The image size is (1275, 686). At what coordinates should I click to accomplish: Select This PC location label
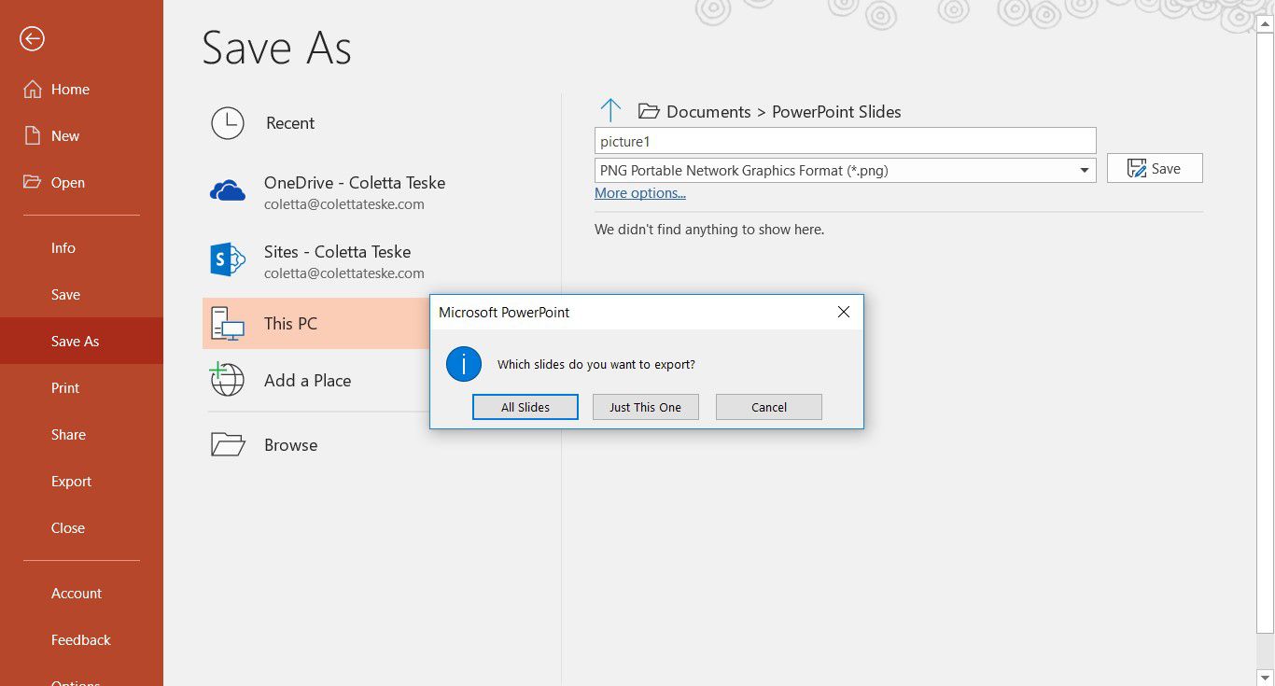290,324
